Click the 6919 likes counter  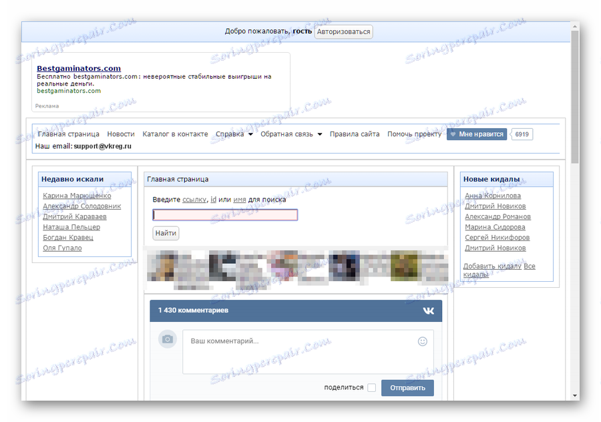522,134
